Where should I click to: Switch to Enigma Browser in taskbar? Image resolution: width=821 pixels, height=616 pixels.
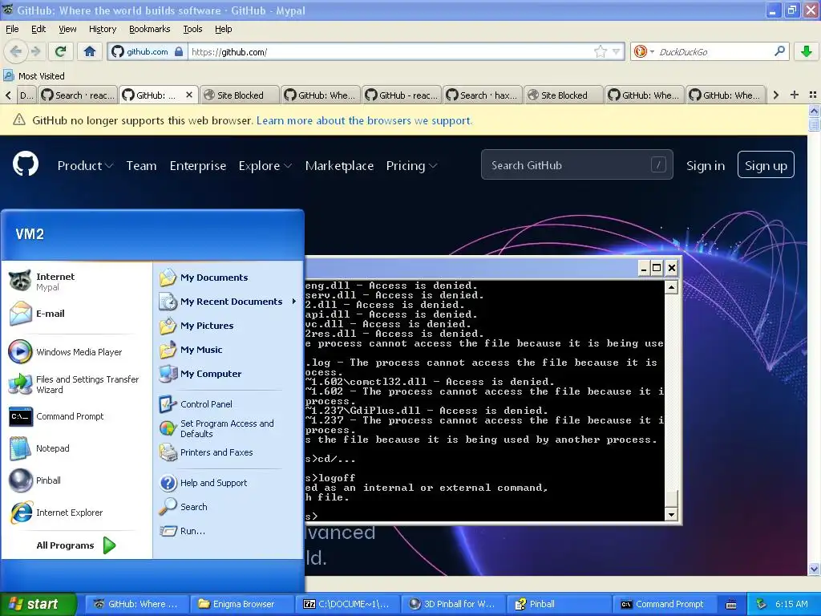242,604
